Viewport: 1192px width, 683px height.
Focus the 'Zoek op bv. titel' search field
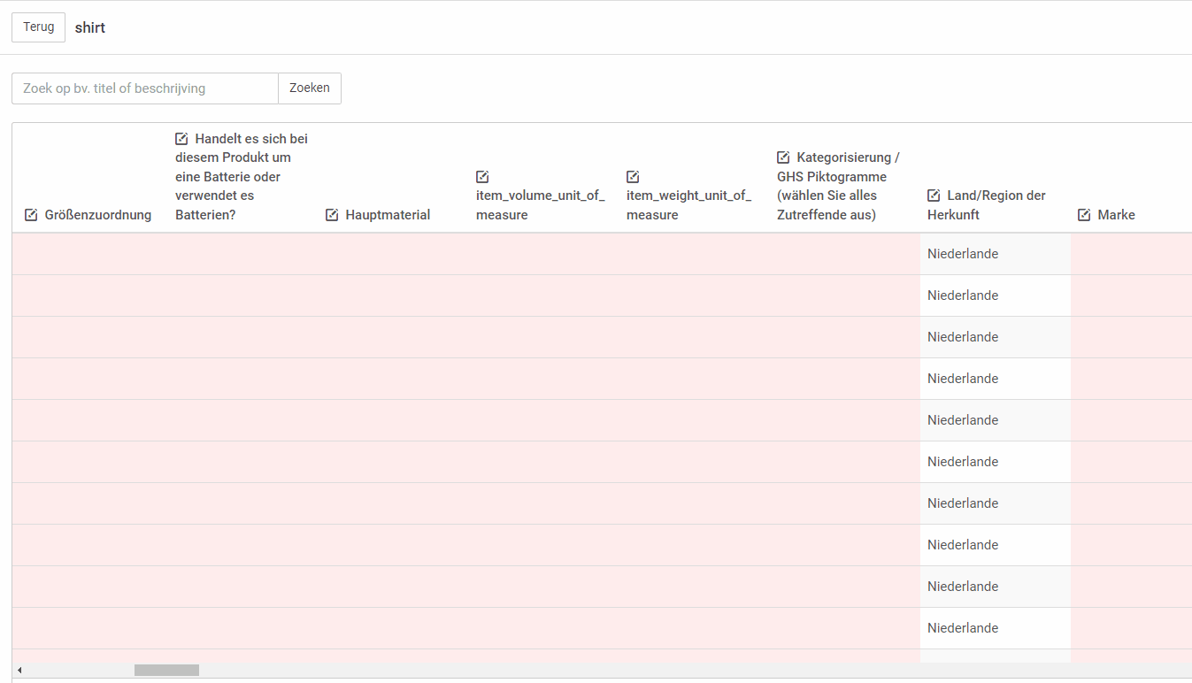click(x=145, y=88)
